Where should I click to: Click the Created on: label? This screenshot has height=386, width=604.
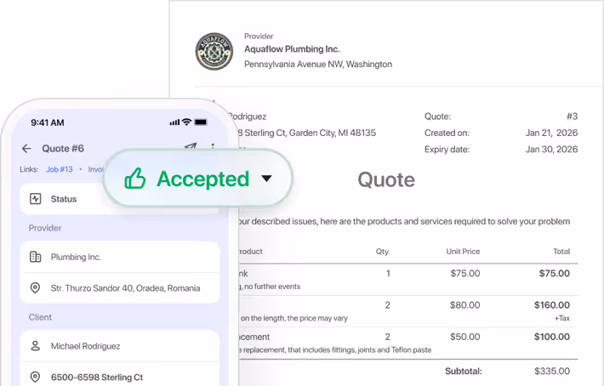(447, 133)
